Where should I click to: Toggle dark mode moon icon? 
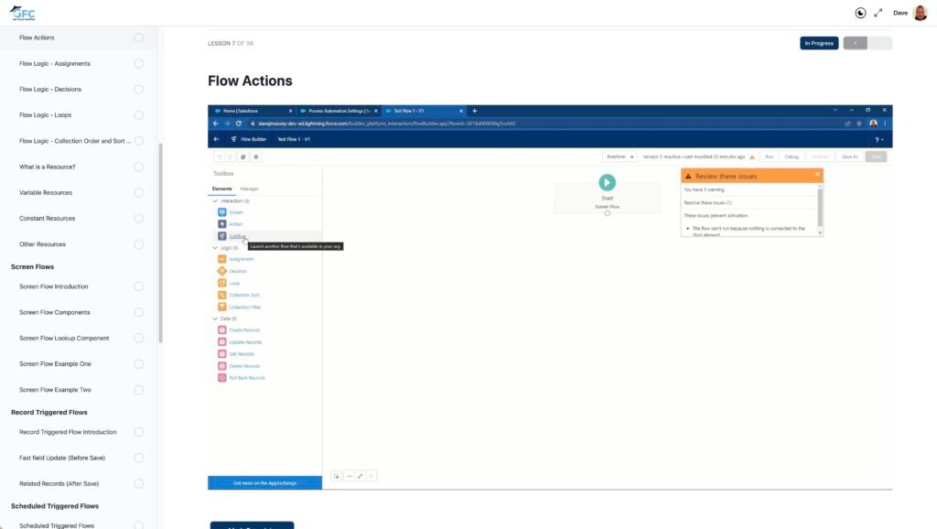click(x=860, y=13)
